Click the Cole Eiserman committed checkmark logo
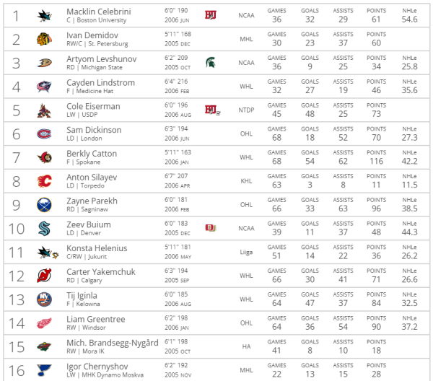 tap(218, 113)
